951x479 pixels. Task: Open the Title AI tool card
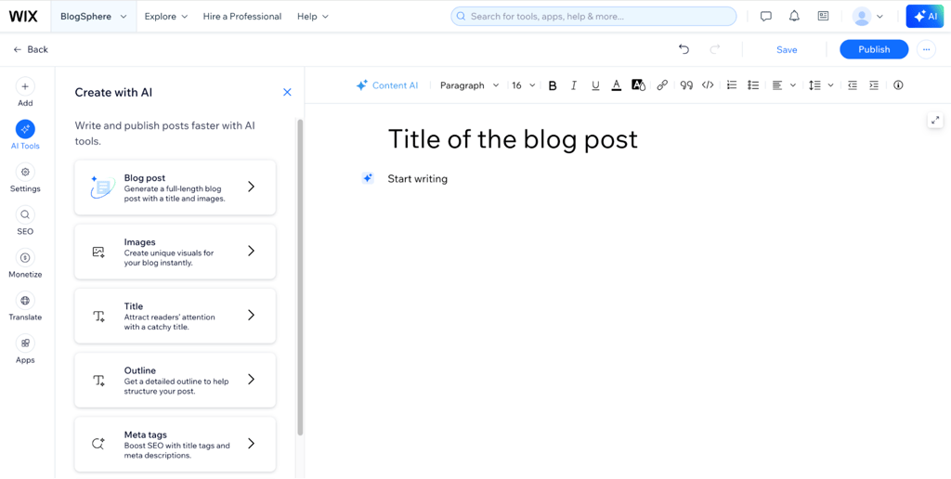pyautogui.click(x=175, y=316)
